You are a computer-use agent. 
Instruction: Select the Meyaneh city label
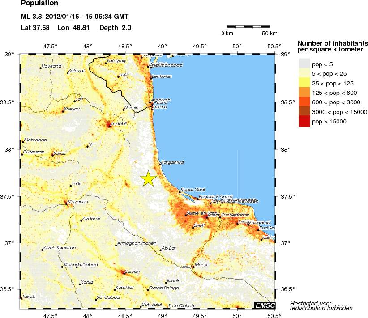point(77,201)
